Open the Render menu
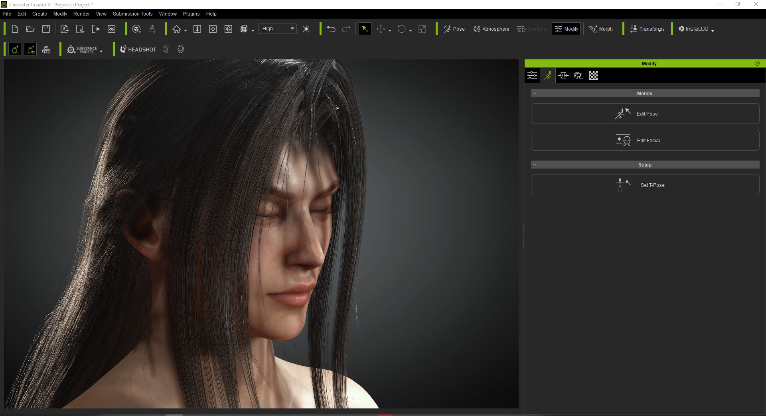Image resolution: width=766 pixels, height=416 pixels. (82, 14)
